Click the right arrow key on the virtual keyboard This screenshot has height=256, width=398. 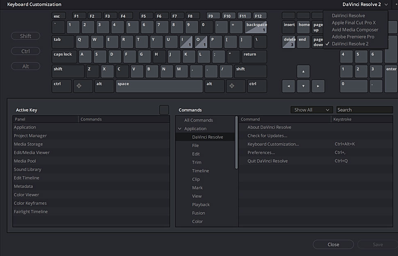[318, 86]
